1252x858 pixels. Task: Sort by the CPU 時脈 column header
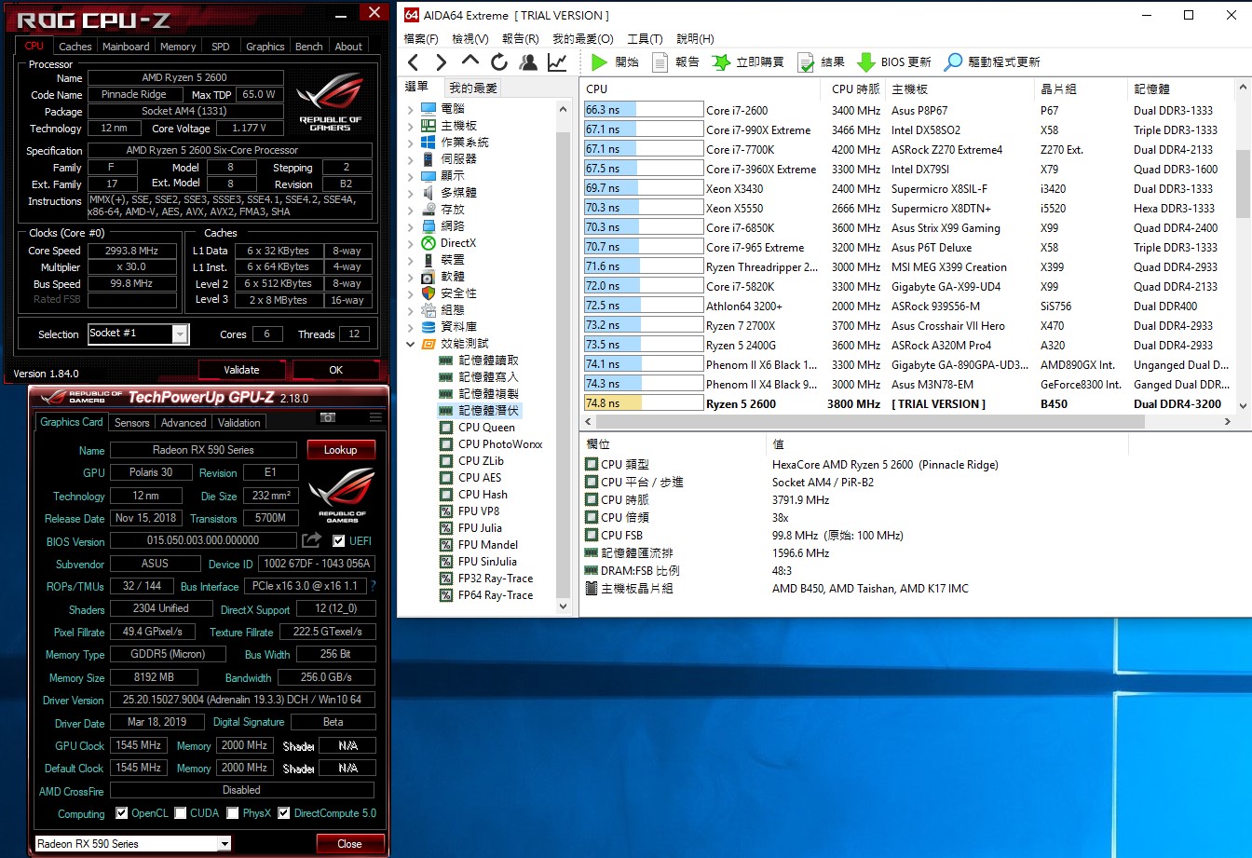(854, 89)
